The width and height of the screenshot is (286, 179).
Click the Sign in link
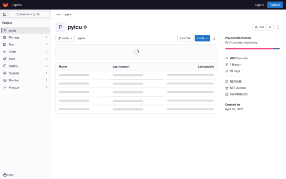click(x=259, y=5)
